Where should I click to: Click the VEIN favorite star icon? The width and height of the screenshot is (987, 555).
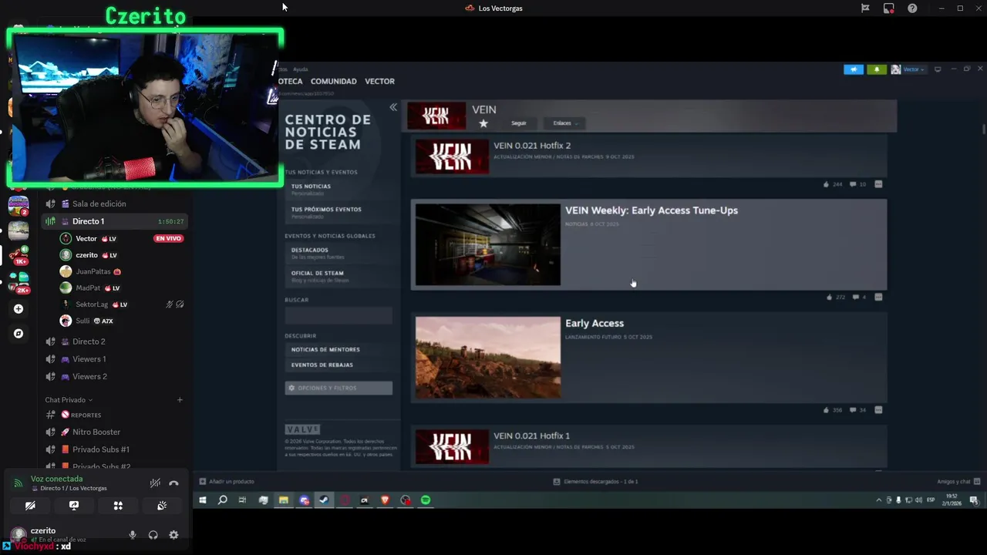click(483, 123)
